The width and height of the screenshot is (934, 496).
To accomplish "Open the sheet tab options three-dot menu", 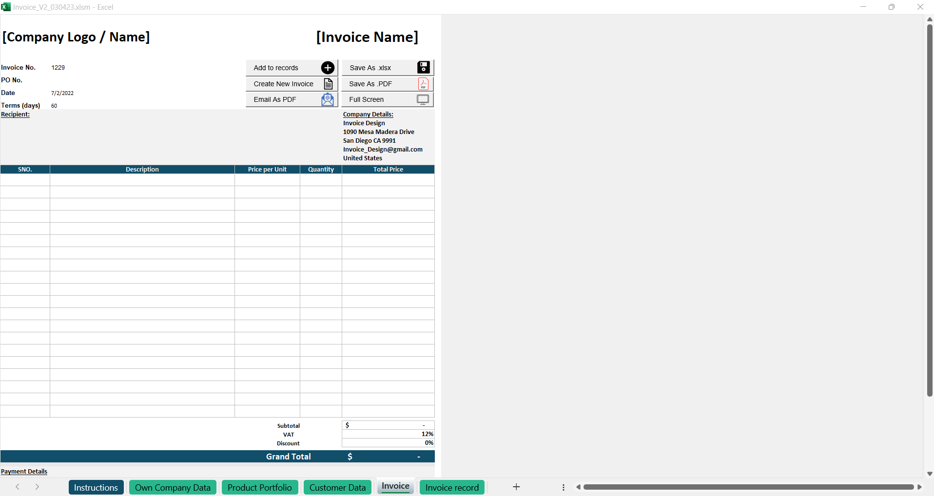I will coord(563,487).
